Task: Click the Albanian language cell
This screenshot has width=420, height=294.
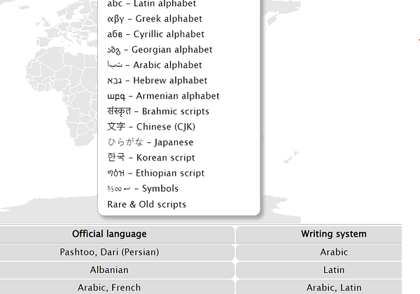Action: pyautogui.click(x=109, y=269)
